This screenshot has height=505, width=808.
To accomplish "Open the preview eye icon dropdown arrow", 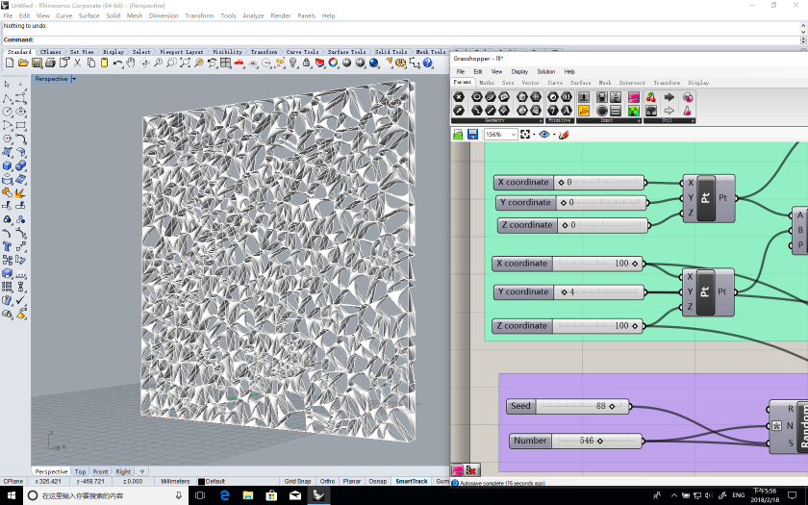I will 552,135.
